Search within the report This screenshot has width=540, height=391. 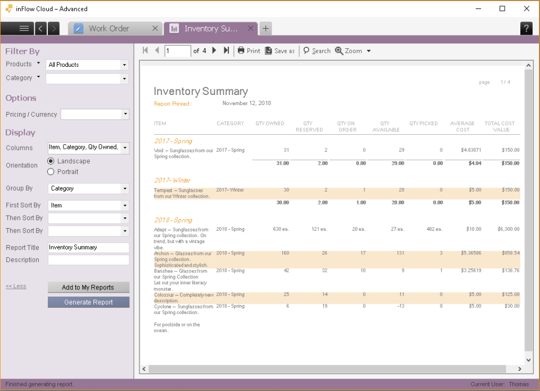(317, 51)
